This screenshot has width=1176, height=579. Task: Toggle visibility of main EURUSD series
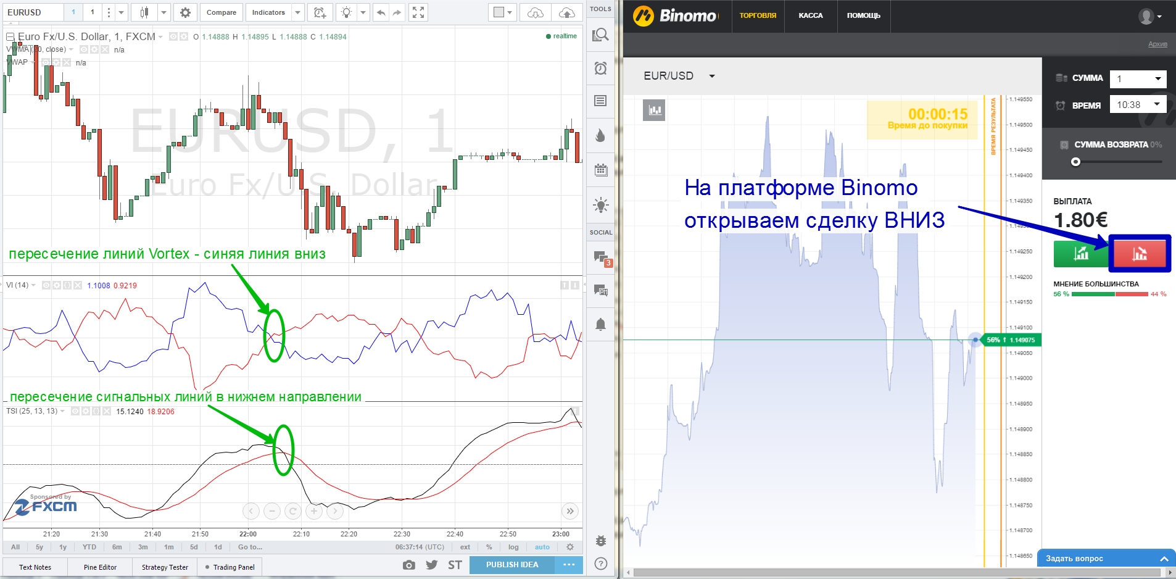tap(173, 36)
